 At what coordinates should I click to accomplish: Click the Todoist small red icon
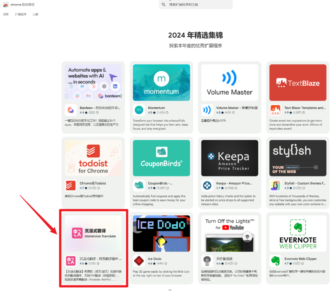[x=71, y=185]
